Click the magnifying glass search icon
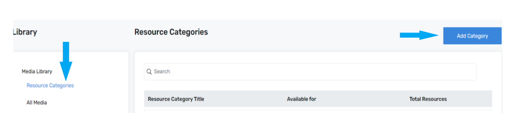 pos(149,71)
